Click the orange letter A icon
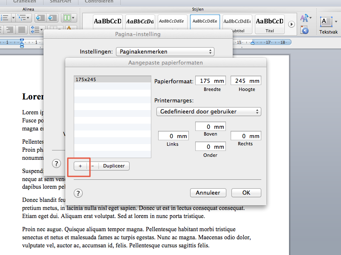This screenshot has width=341, height=255. tap(69, 28)
